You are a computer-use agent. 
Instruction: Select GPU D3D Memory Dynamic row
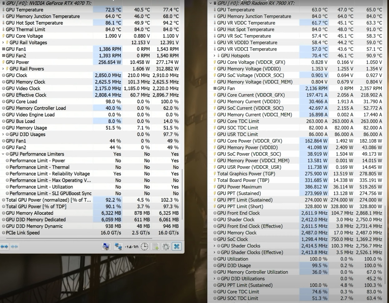pos(91,226)
